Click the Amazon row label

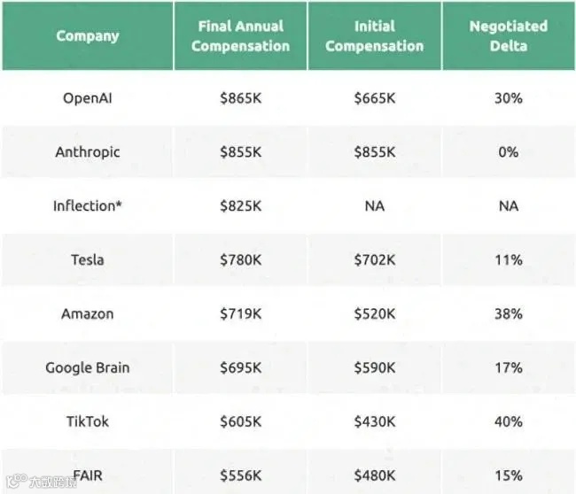click(x=87, y=314)
